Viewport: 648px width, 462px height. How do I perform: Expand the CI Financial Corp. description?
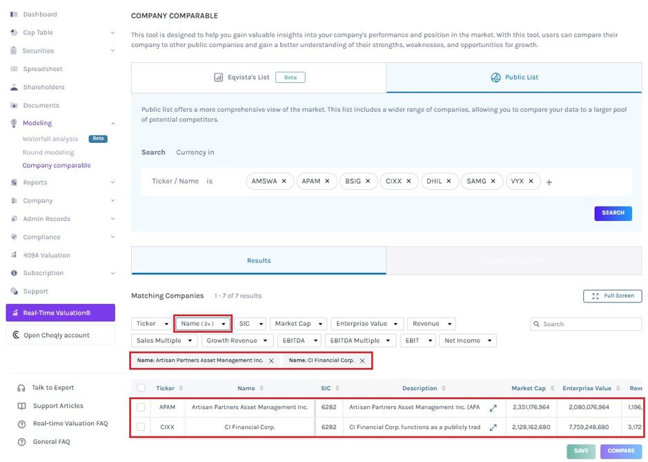pyautogui.click(x=493, y=427)
